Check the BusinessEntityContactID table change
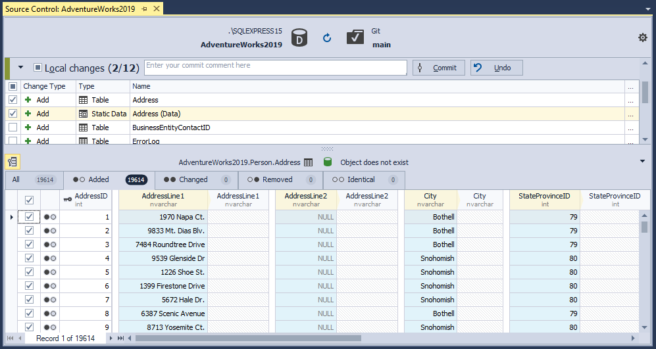656x349 pixels. point(13,128)
